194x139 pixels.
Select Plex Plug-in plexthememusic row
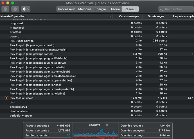[97, 76]
